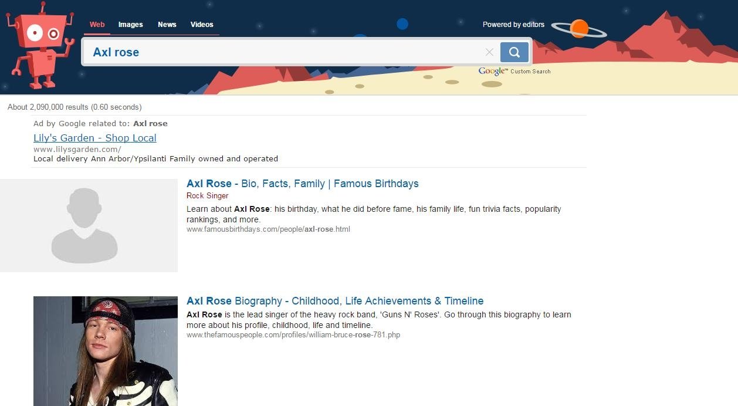Click the thefamouspeople.com result URL

pyautogui.click(x=293, y=335)
